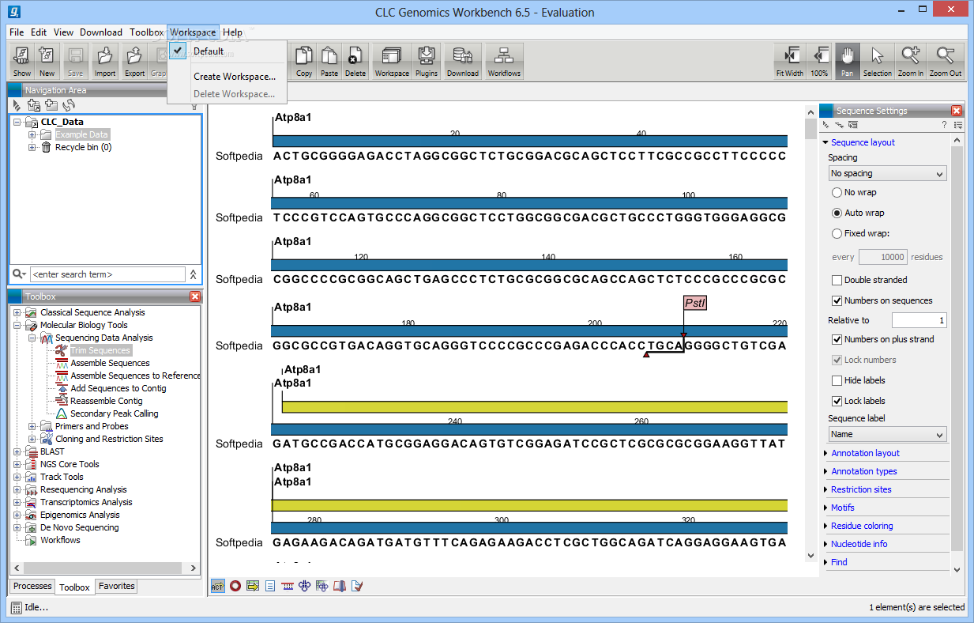
Task: Switch to the ACT sequence view icon
Action: (x=217, y=586)
